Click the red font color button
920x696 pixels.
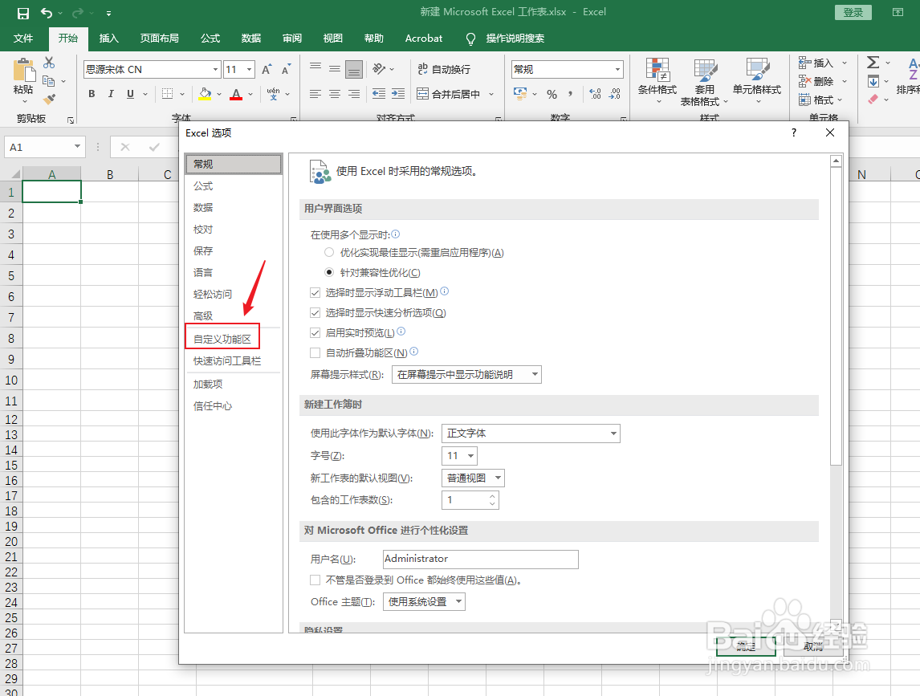236,94
